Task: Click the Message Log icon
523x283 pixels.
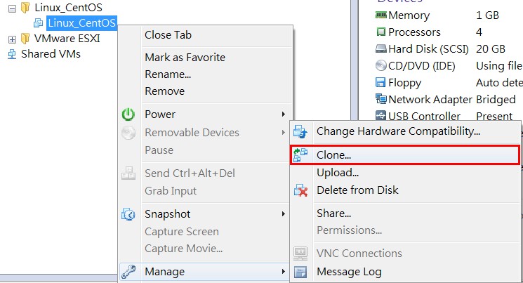Action: point(301,272)
